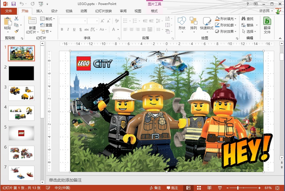Open the Insert (插入) ribbon tab
Image resolution: width=285 pixels, height=191 pixels.
point(39,11)
